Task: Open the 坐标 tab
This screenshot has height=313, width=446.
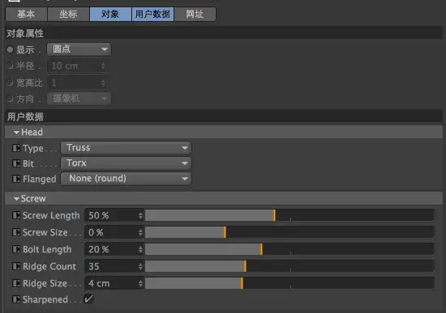Action: 68,15
